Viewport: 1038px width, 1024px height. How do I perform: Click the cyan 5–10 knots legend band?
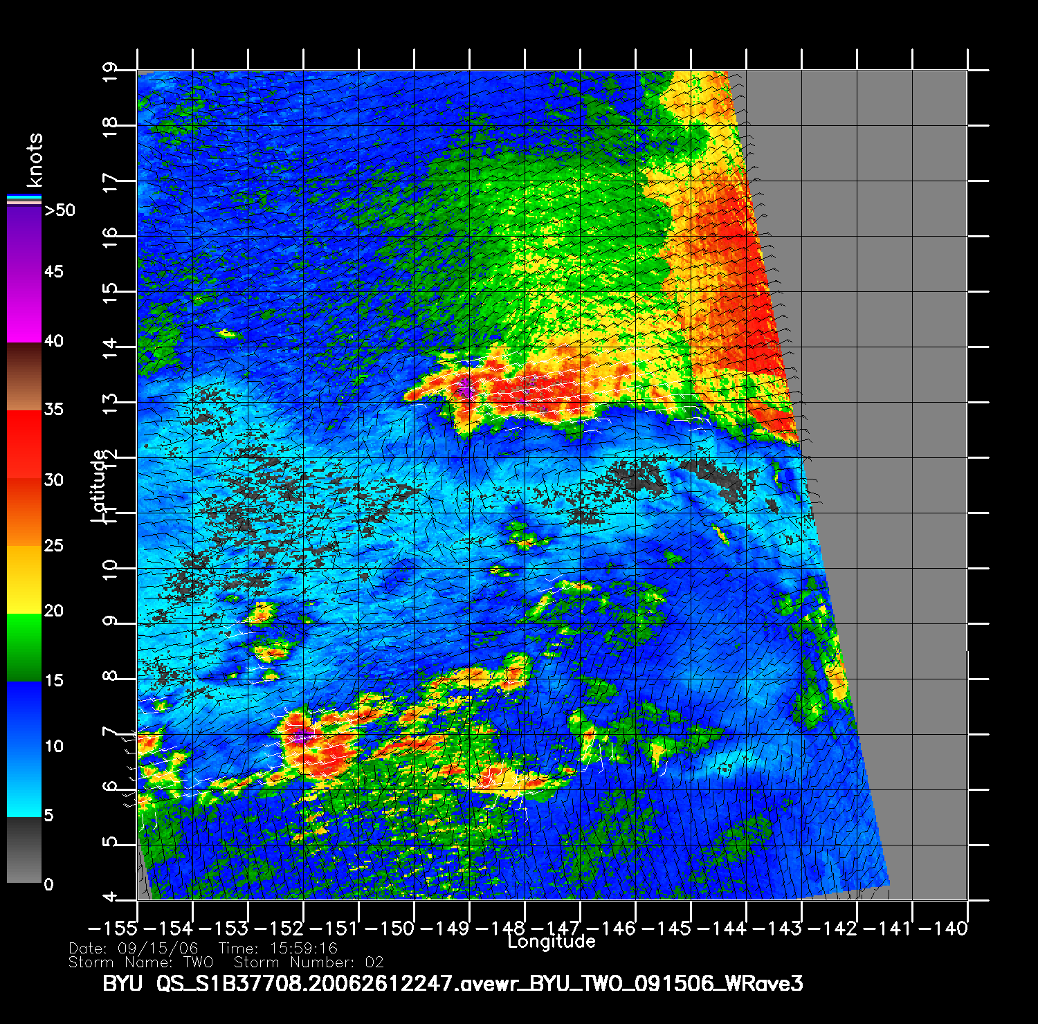tap(24, 782)
